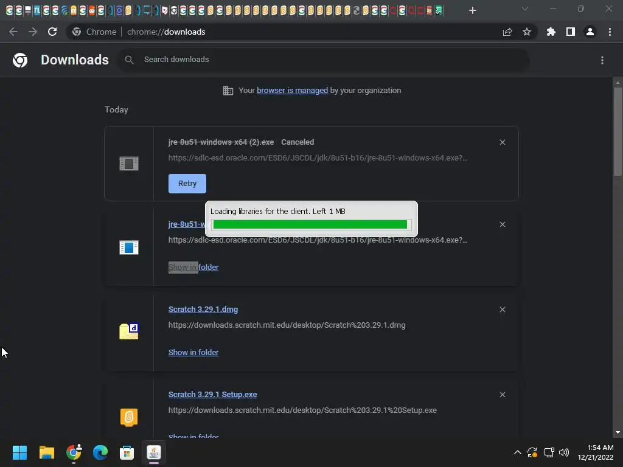
Task: Click the green loading libraries progress bar
Action: coord(310,225)
